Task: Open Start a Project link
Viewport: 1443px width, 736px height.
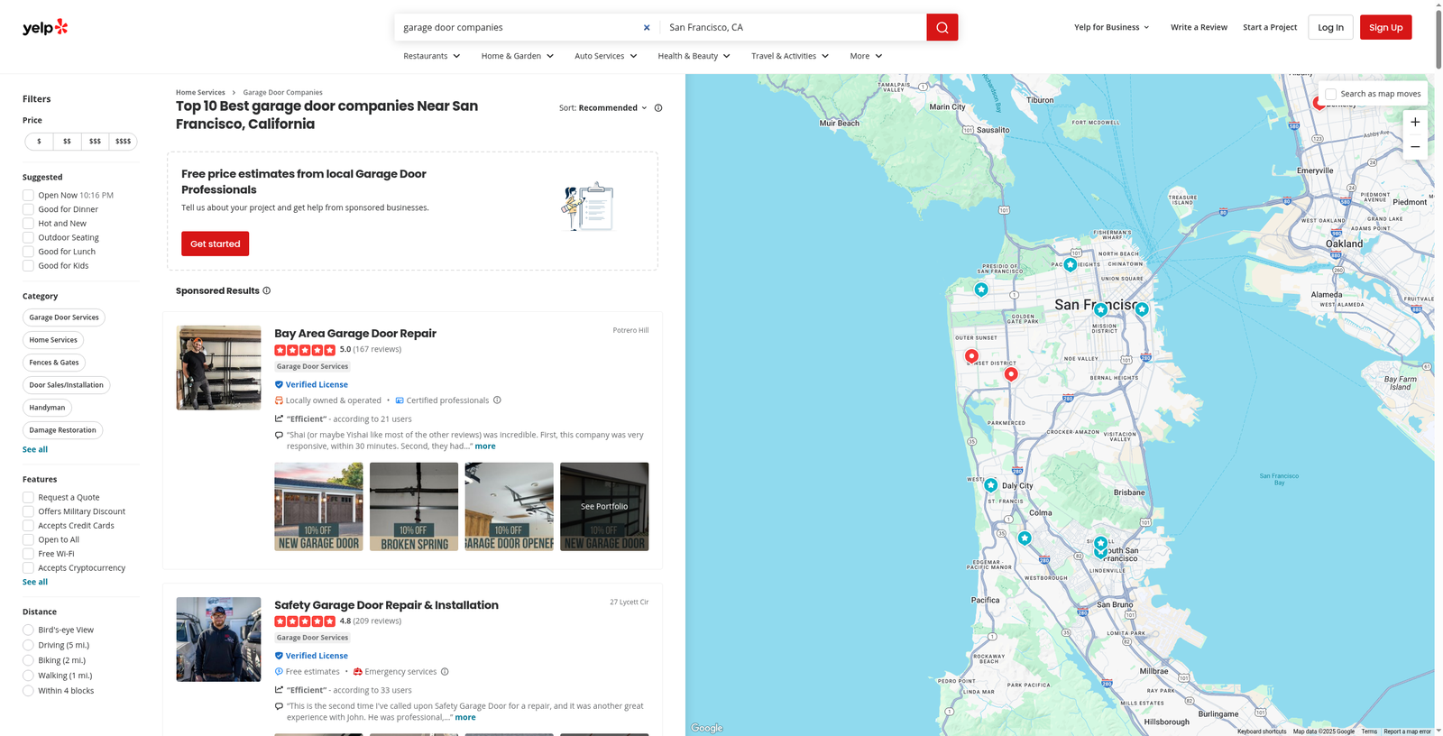Action: pyautogui.click(x=1270, y=27)
